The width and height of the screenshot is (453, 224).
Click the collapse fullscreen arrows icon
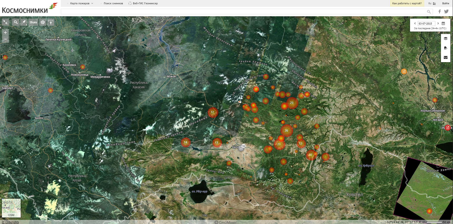[5, 22]
